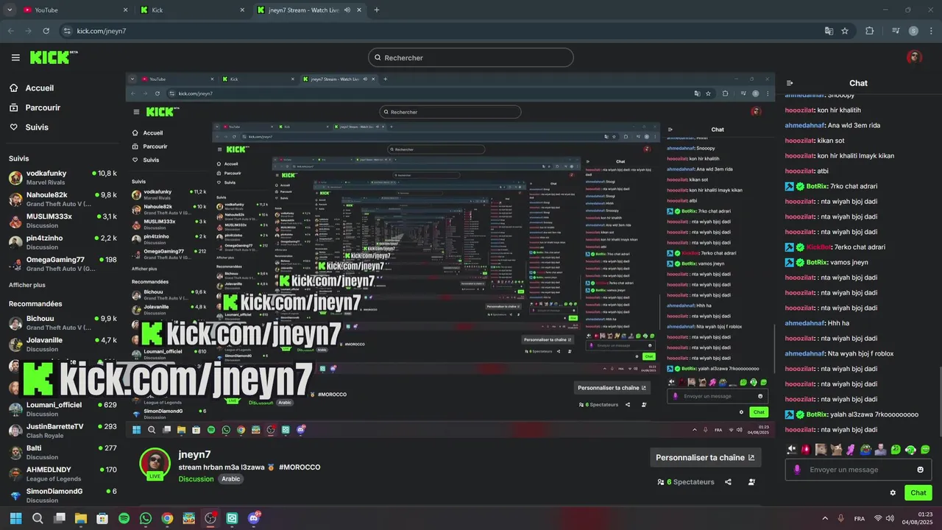
Task: Open Discord from the taskbar
Action: [254, 518]
